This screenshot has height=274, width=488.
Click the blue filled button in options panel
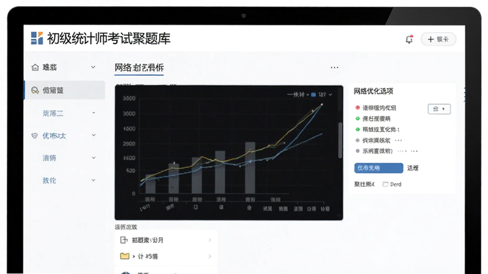click(378, 168)
